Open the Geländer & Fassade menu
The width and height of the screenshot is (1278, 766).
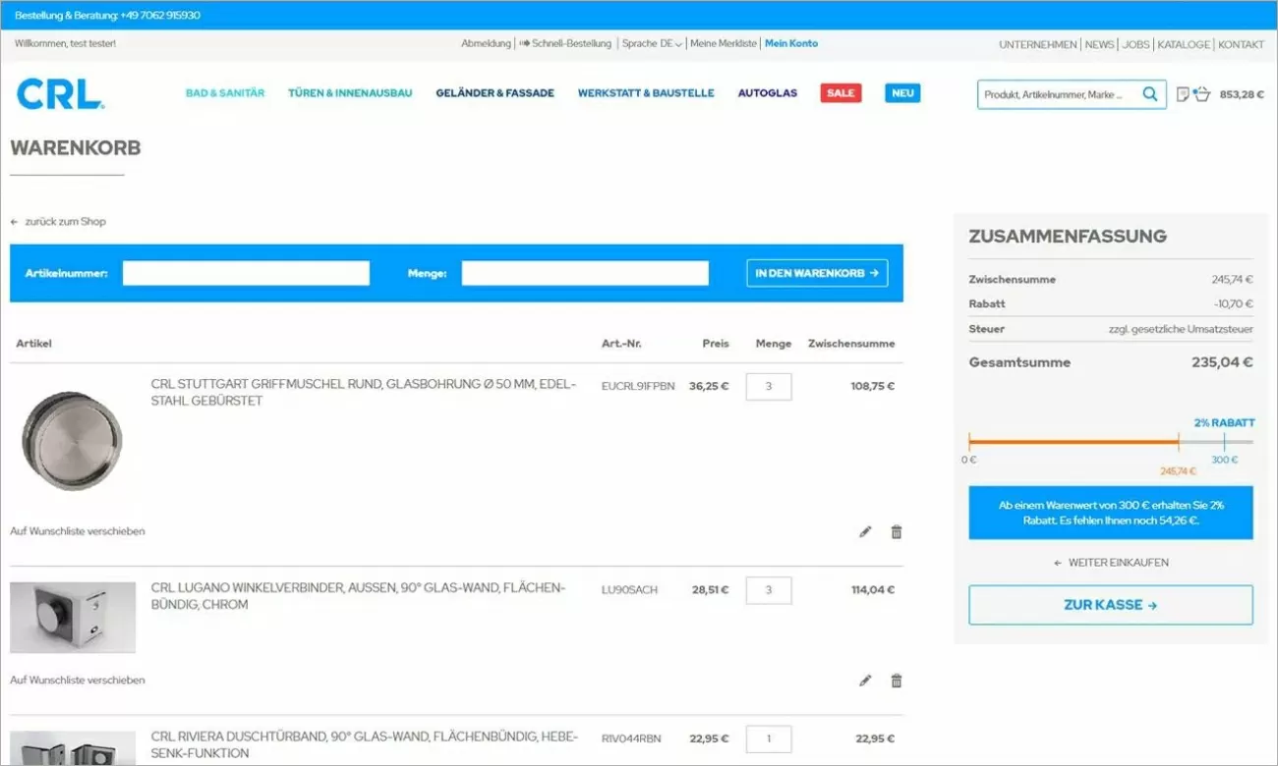click(x=494, y=93)
